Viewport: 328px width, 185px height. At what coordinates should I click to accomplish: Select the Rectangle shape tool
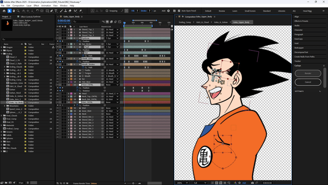47,11
